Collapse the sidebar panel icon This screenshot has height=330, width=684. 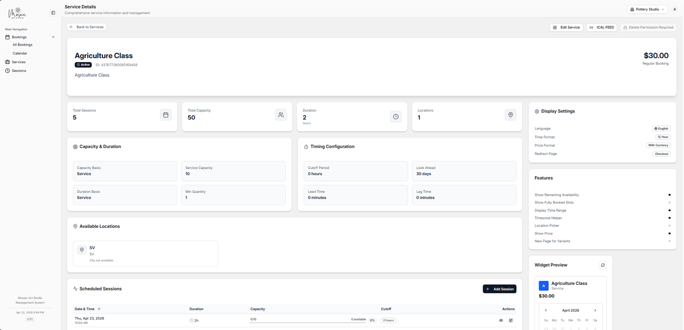tap(53, 13)
